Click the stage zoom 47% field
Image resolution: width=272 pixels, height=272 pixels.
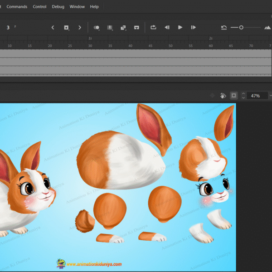[257, 96]
